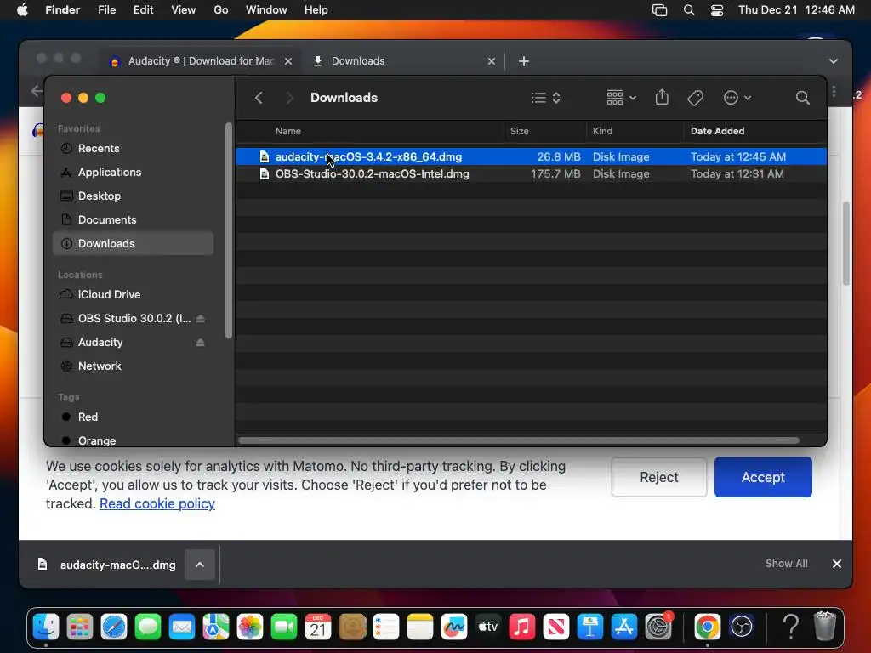
Task: Open the browser tab search chevron
Action: pos(834,61)
